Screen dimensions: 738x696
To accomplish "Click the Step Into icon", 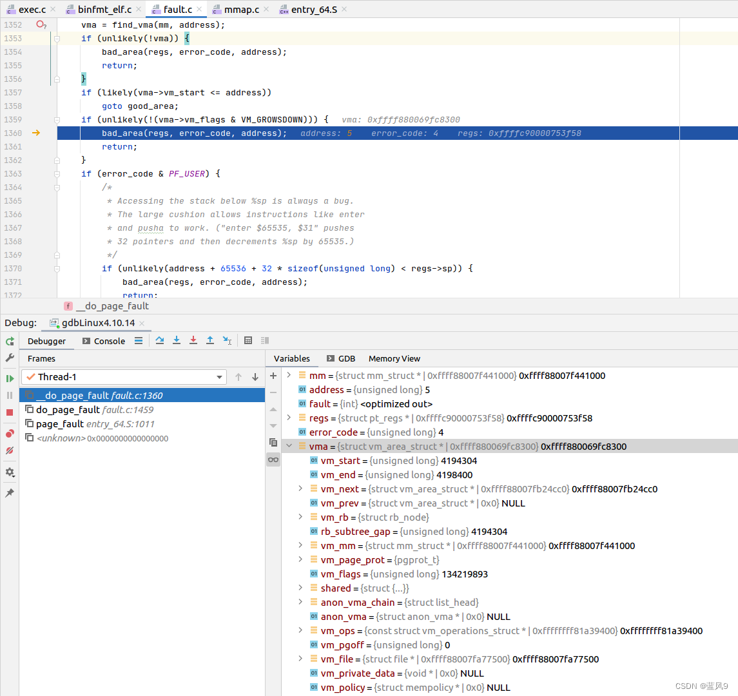I will pyautogui.click(x=177, y=341).
